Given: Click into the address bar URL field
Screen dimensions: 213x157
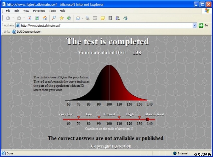Looking at the screenshot, I should click(106, 25).
